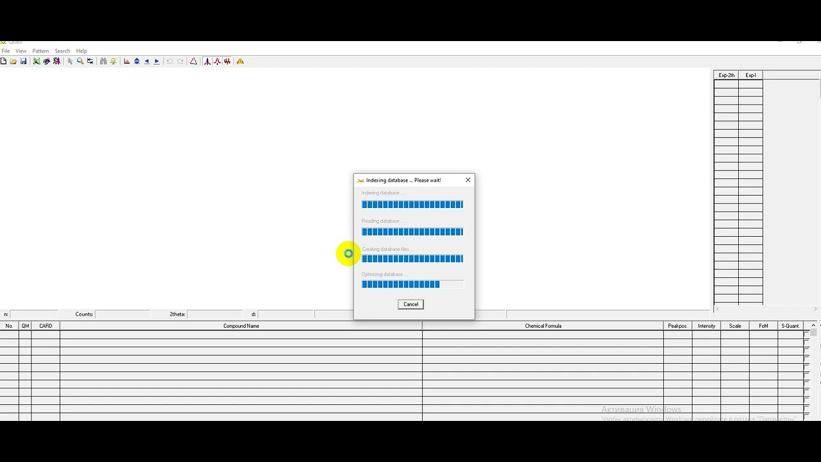Click the QM column header
821x462 pixels.
coord(25,326)
